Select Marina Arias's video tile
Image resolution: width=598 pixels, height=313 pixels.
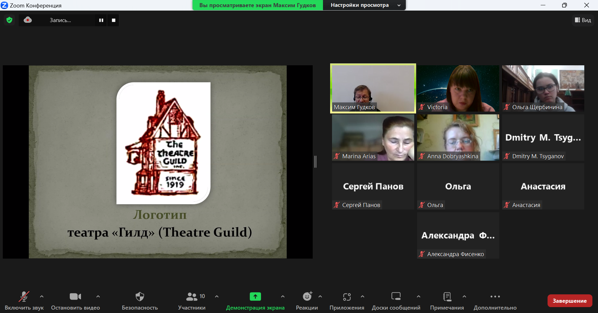pos(373,137)
